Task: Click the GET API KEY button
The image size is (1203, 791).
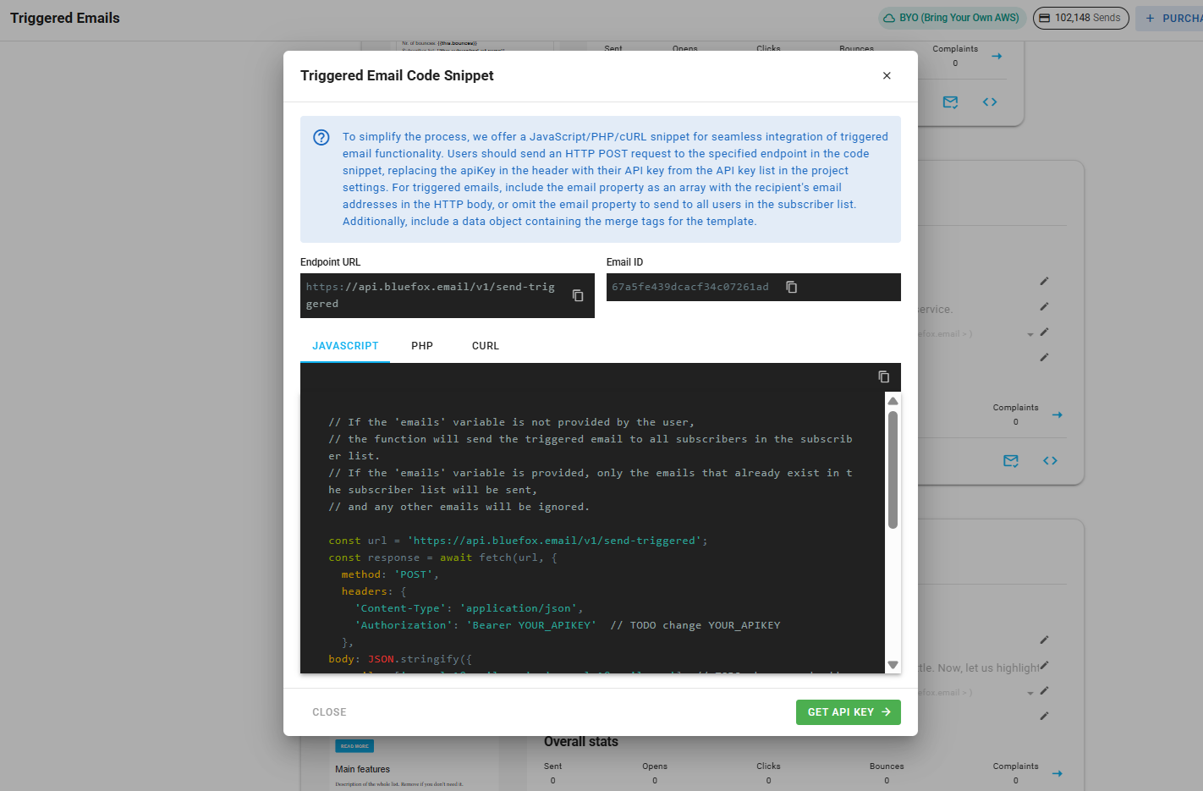Action: click(x=848, y=711)
